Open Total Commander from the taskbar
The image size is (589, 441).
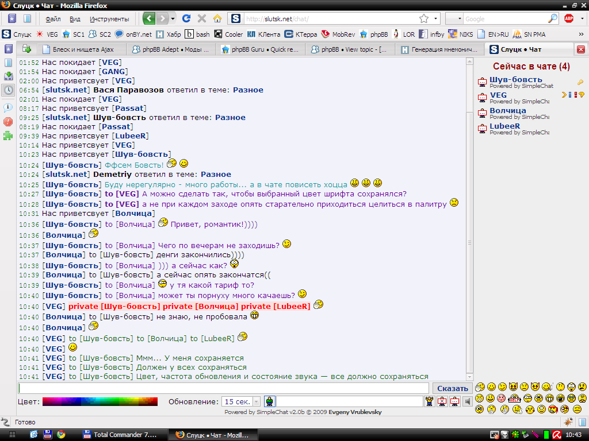coord(118,435)
